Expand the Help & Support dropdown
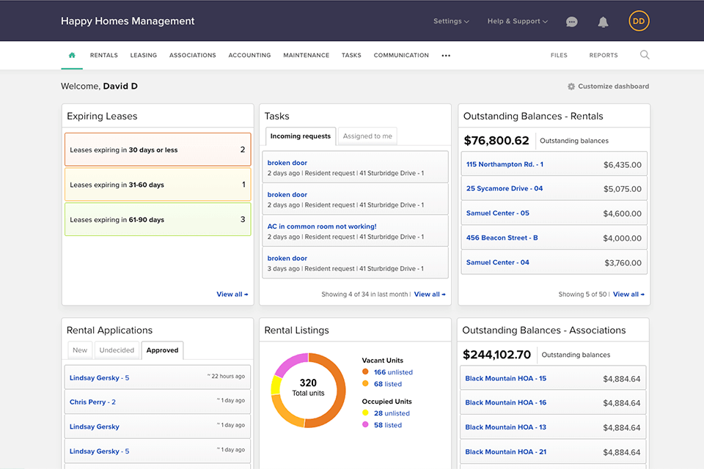 517,21
